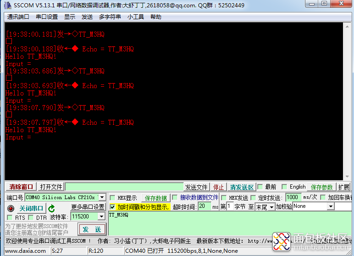Click the SSCOM application icon in title bar
The height and width of the screenshot is (256, 354).
click(7, 5)
